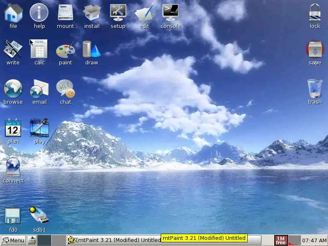Click the 07:47 AM taskbar clock
Image resolution: width=328 pixels, height=246 pixels.
coord(314,241)
